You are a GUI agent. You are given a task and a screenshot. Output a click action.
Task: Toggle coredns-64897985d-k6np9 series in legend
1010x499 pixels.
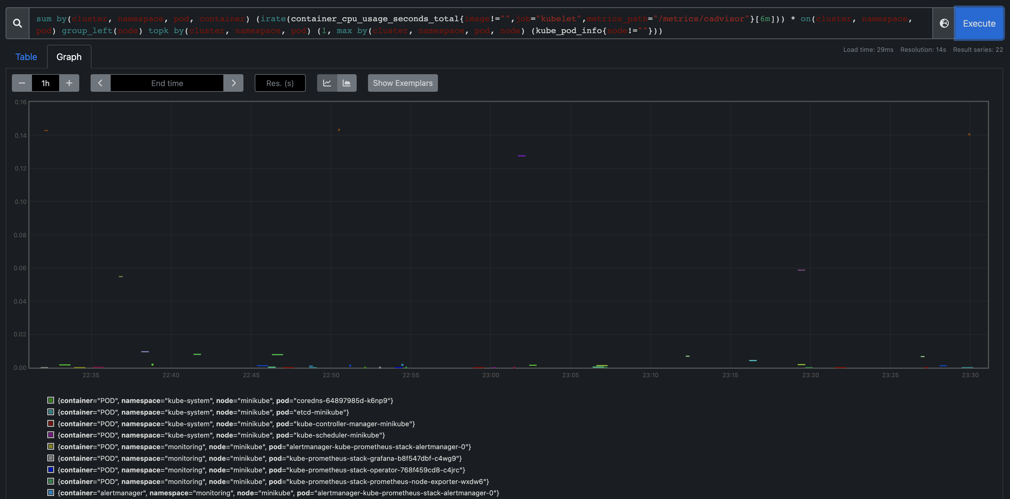225,400
